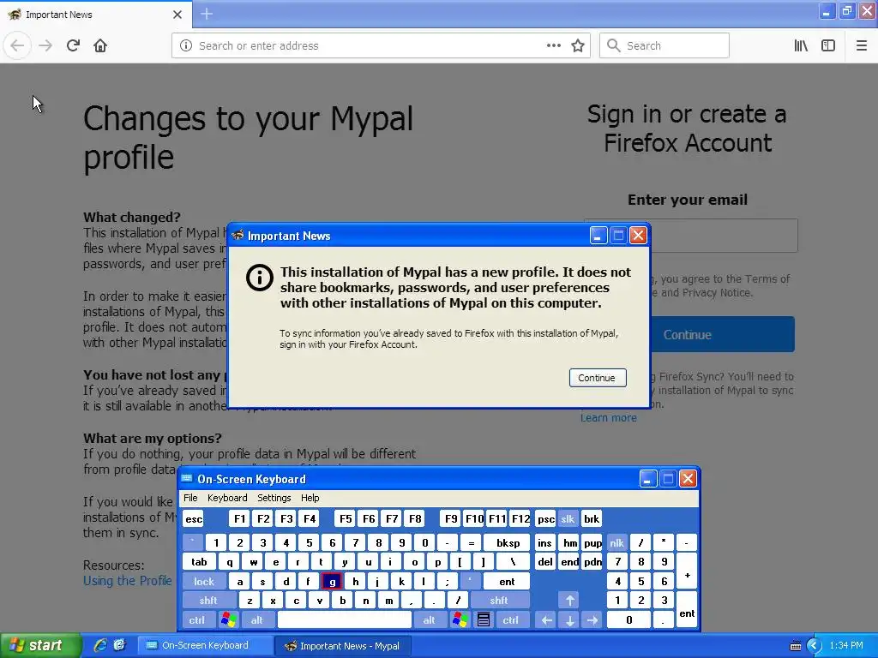
Task: Toggle the right alt key on keyboard
Action: pos(430,620)
